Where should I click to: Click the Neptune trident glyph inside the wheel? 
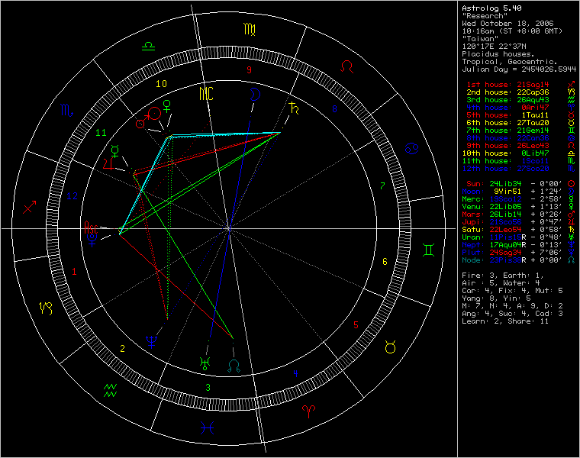[151, 342]
